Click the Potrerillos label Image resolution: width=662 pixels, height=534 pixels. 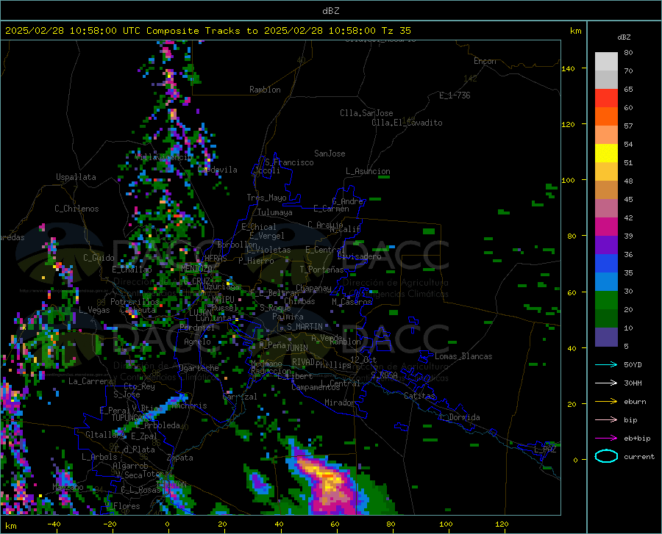(135, 302)
